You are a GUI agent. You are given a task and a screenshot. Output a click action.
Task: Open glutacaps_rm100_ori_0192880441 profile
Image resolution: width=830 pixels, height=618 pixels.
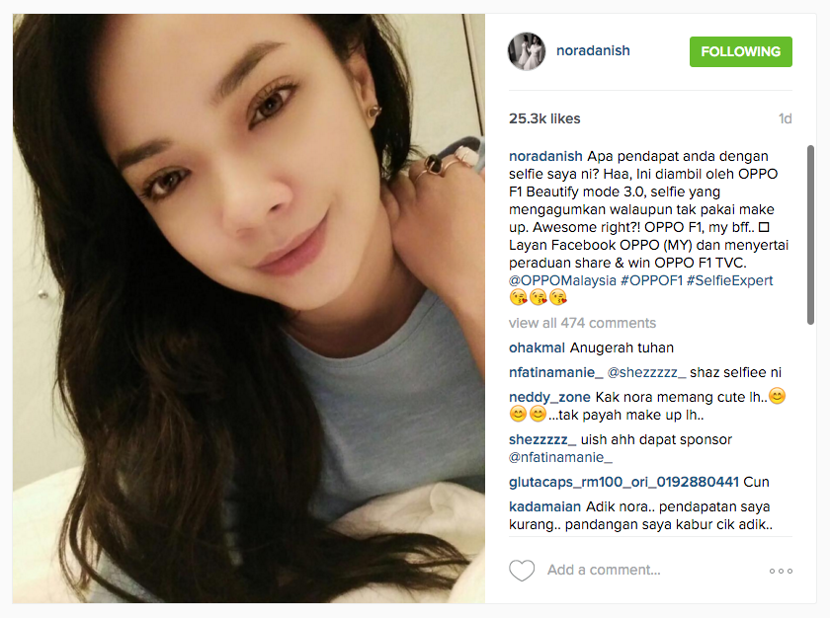point(623,482)
